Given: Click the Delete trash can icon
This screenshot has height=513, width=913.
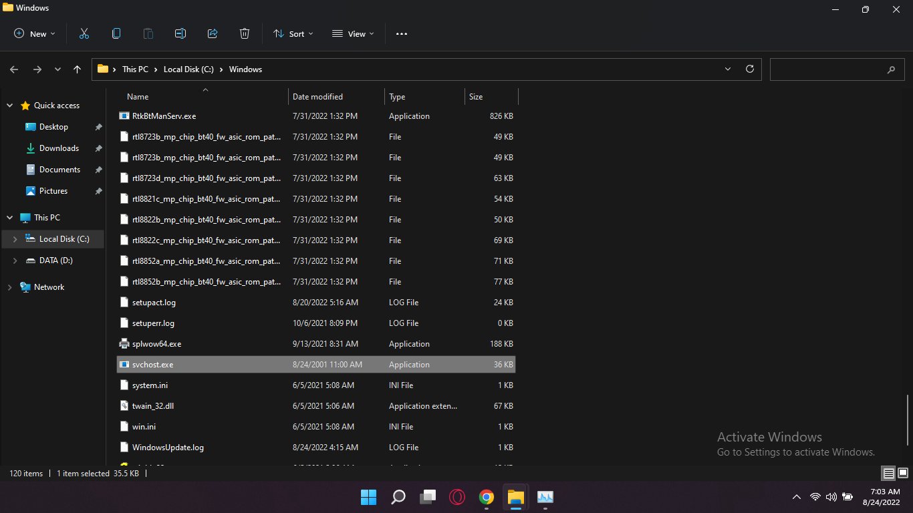Looking at the screenshot, I should pos(245,33).
